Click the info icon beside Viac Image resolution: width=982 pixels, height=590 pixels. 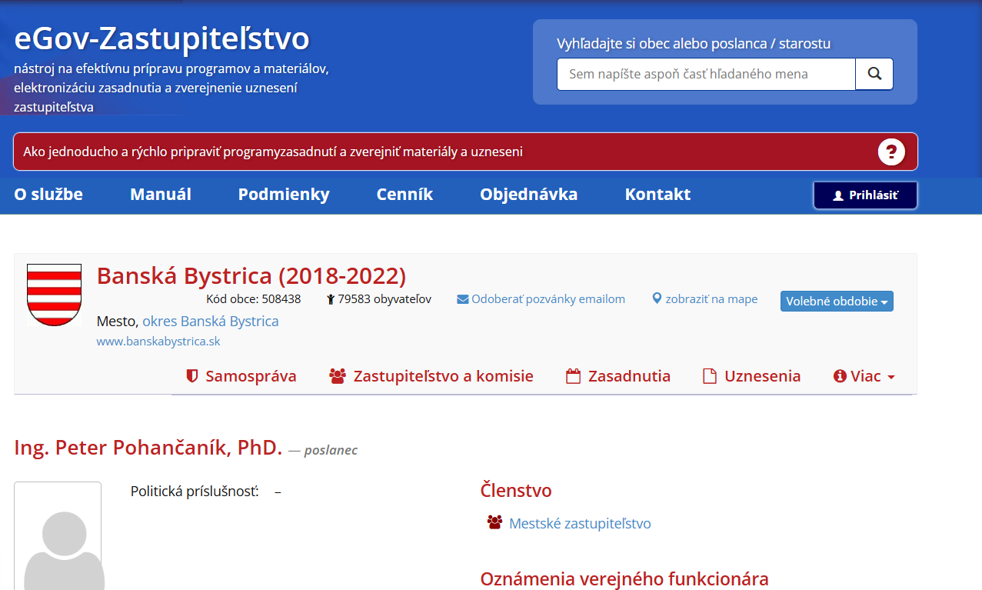pos(840,376)
